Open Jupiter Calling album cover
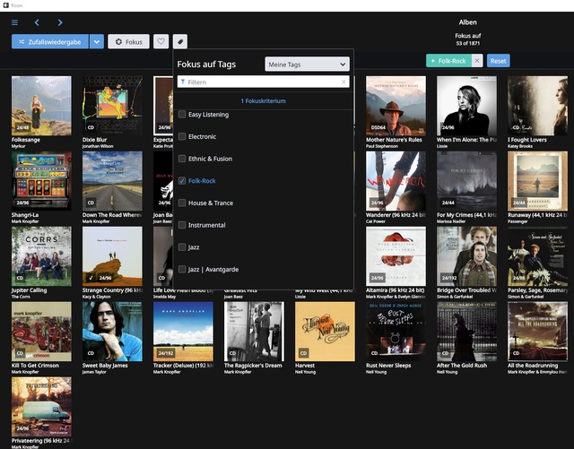 point(41,256)
